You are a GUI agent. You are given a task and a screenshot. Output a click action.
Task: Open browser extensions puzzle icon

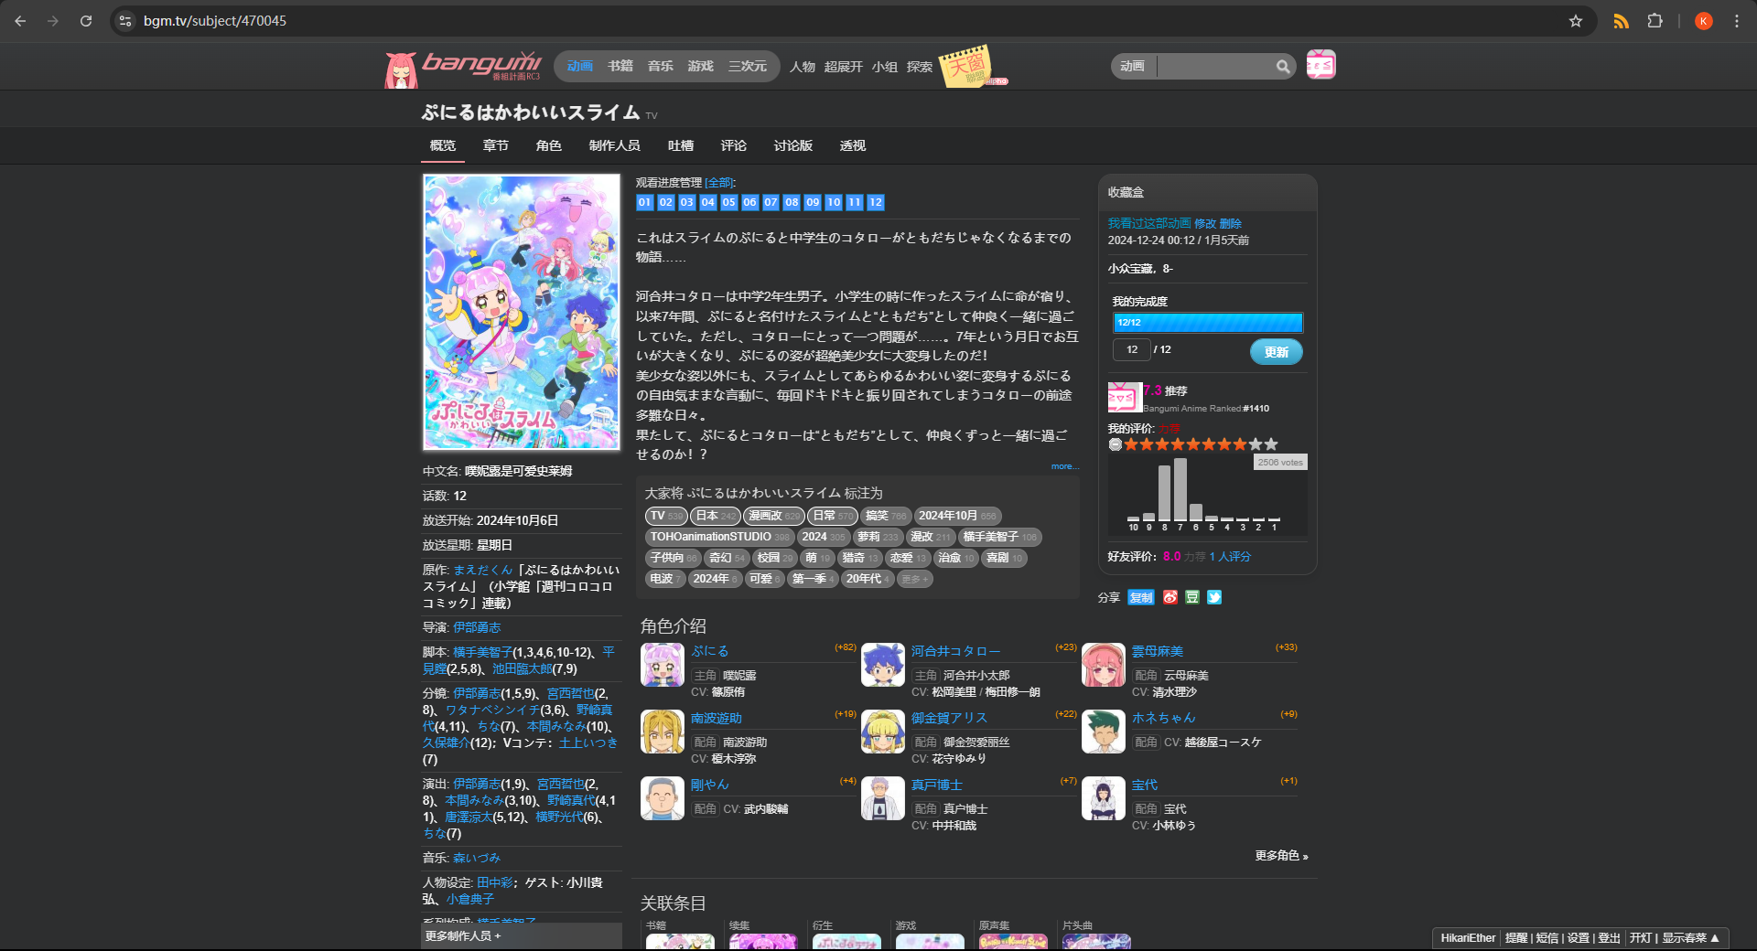(1655, 21)
